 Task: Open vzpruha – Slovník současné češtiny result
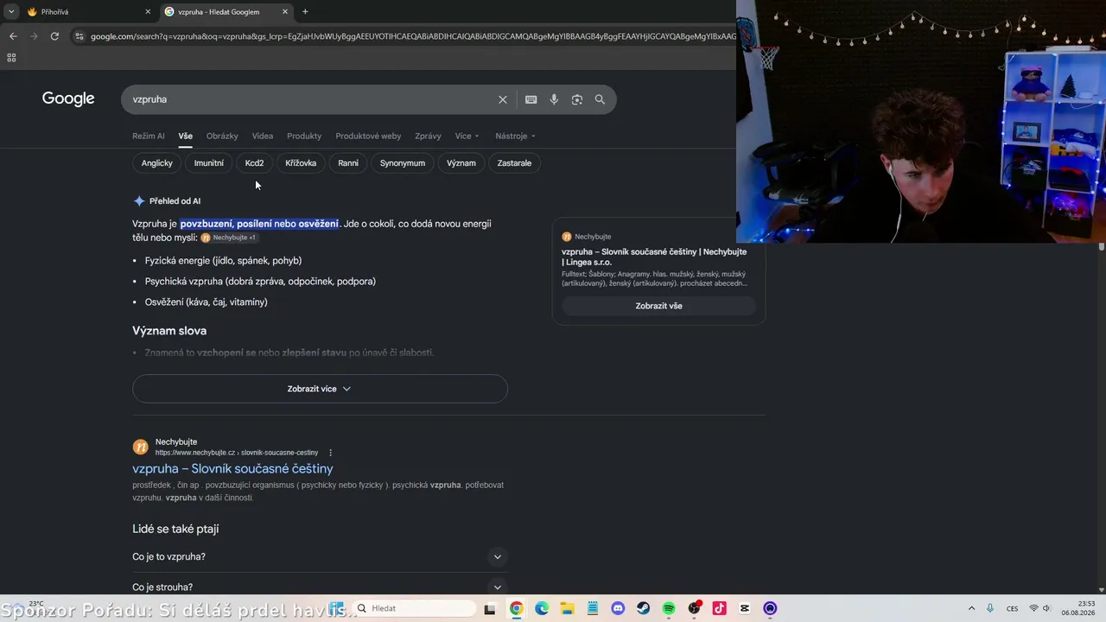pyautogui.click(x=232, y=468)
